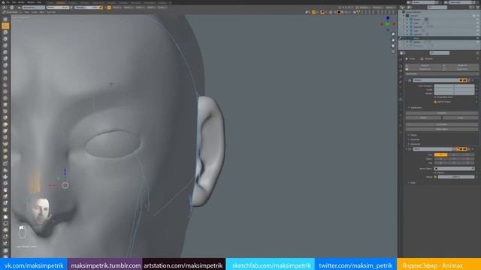Toggle camera view in viewport

point(393,46)
